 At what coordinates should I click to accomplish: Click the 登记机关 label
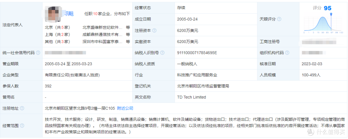143,86
